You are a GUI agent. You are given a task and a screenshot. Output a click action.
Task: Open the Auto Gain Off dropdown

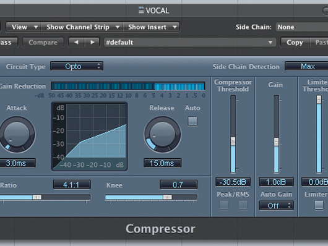coord(276,205)
